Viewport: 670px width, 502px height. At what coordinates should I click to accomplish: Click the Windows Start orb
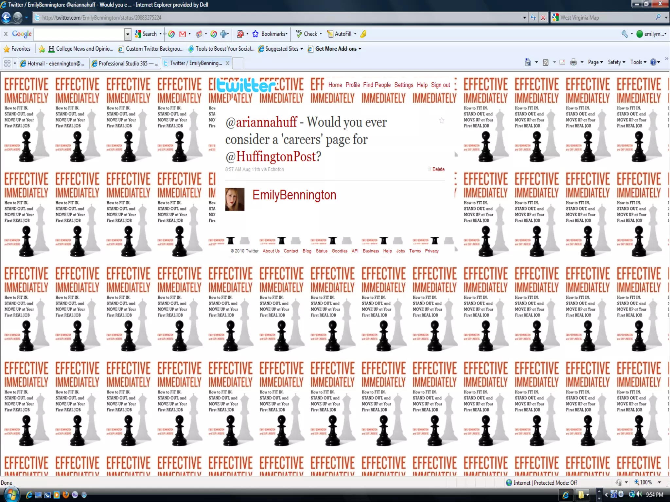pos(11,494)
